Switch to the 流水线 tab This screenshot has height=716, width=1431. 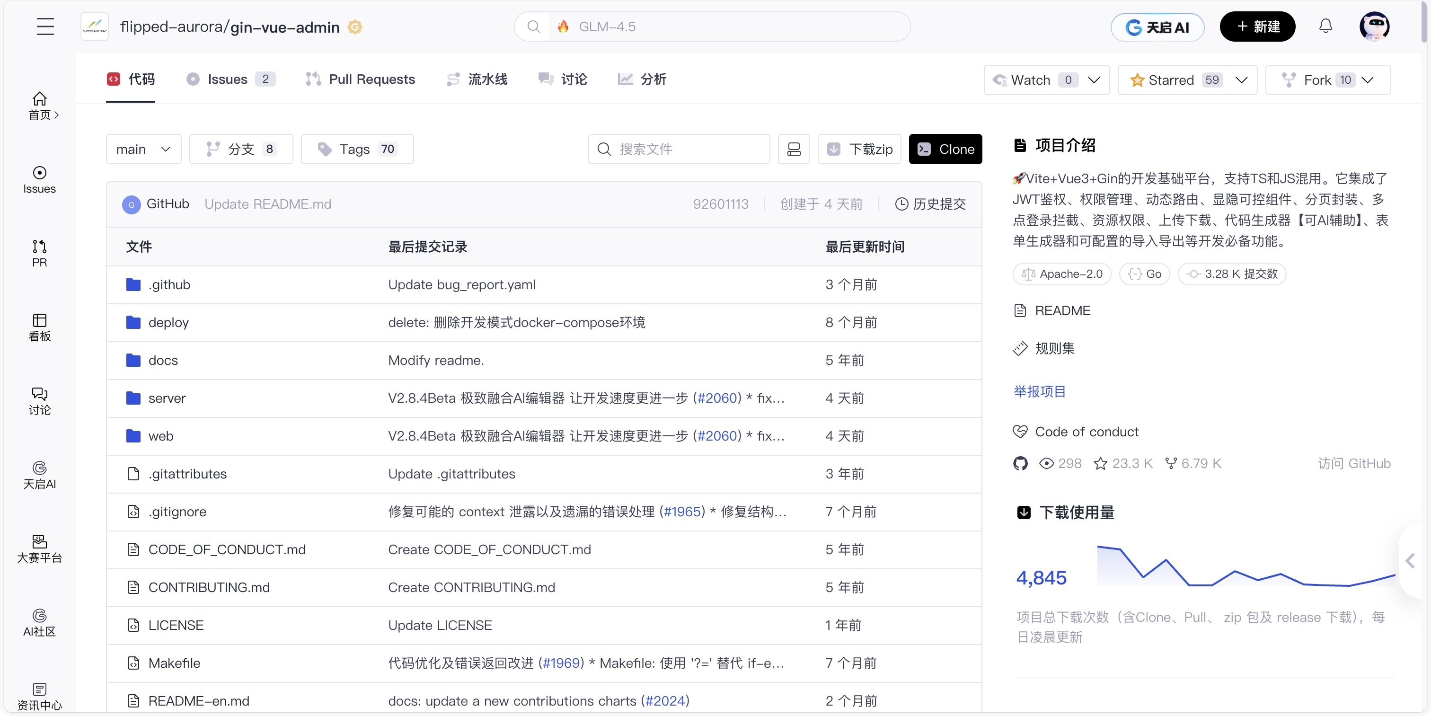pyautogui.click(x=477, y=80)
